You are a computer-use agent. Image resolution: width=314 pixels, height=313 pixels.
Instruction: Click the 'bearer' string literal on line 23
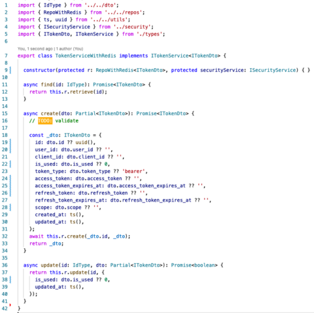(133, 172)
